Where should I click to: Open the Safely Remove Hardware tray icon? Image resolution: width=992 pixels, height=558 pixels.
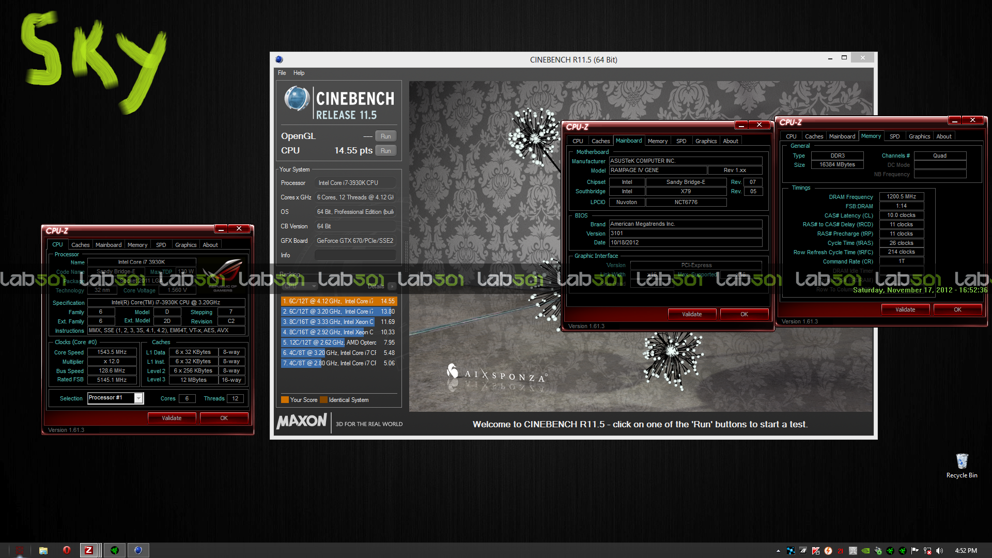point(878,551)
